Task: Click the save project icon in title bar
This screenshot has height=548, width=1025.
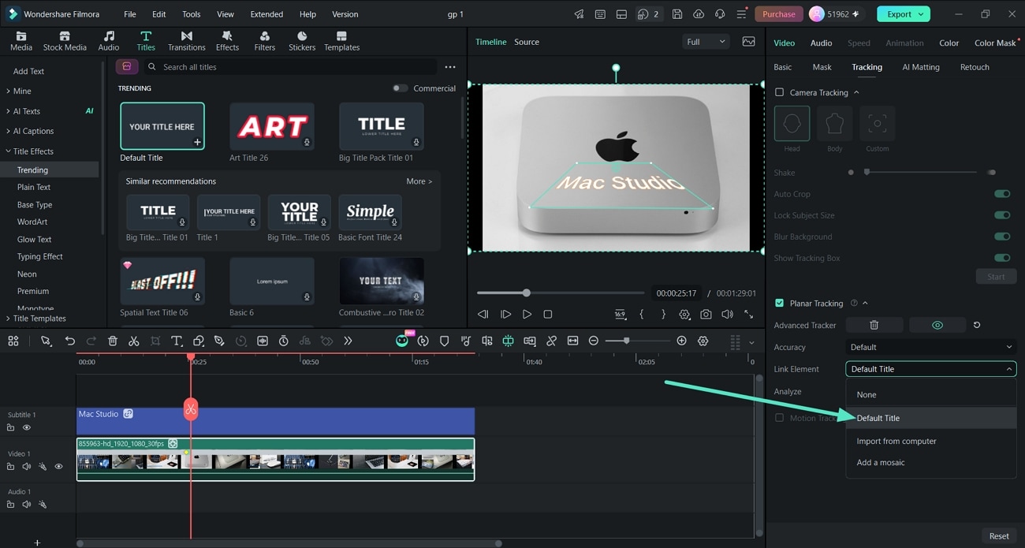Action: pos(677,14)
